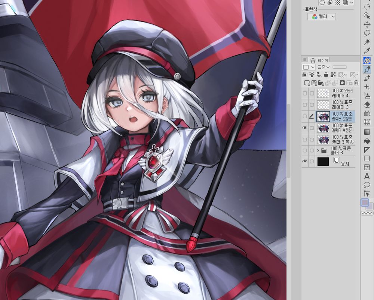Switch to the 레이어 panel tab
Viewport: 374px width, 300px height.
pyautogui.click(x=319, y=60)
